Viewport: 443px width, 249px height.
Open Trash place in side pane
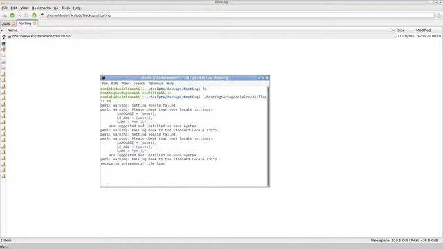tap(3, 49)
